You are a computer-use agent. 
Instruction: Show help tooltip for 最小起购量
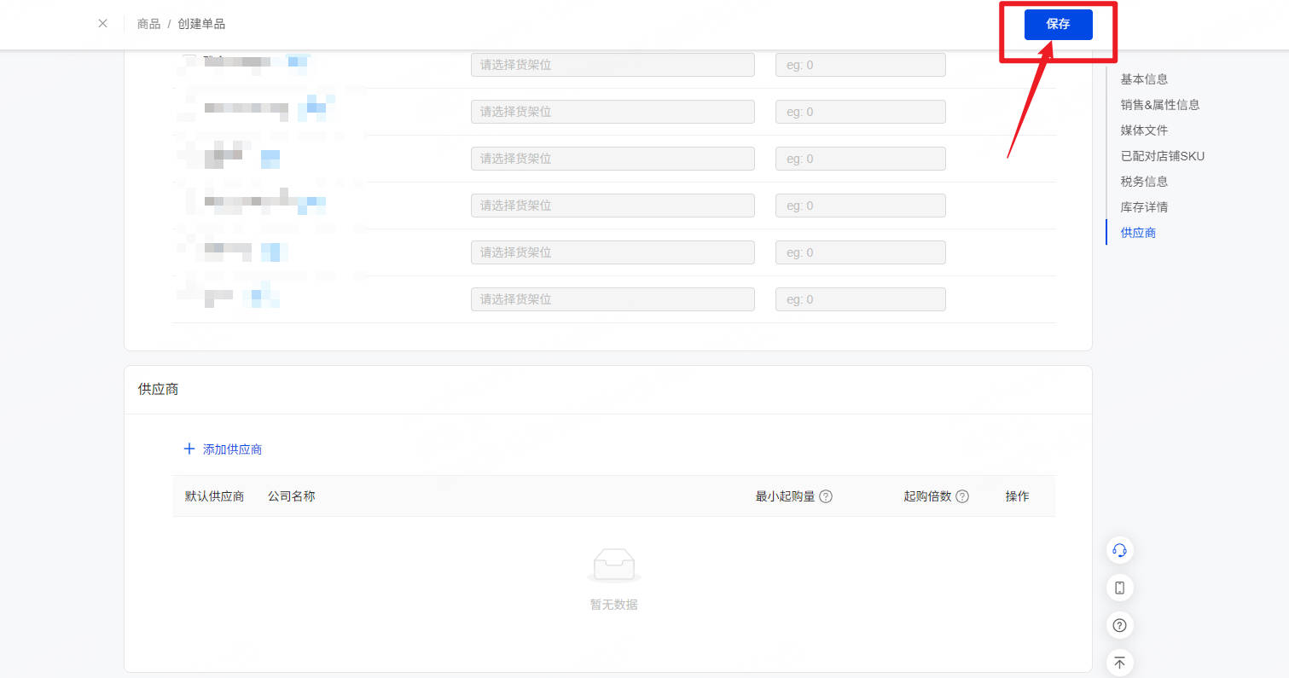pos(826,496)
